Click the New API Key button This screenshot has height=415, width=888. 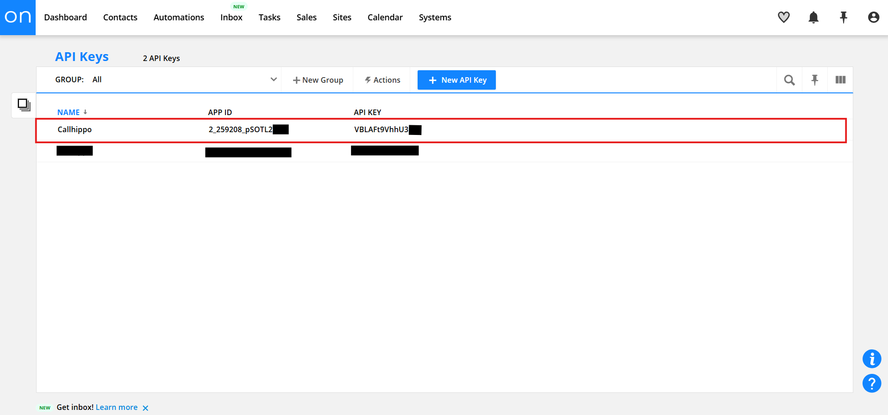click(x=457, y=80)
